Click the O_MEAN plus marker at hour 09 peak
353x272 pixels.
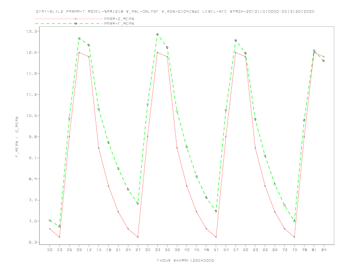(79, 53)
